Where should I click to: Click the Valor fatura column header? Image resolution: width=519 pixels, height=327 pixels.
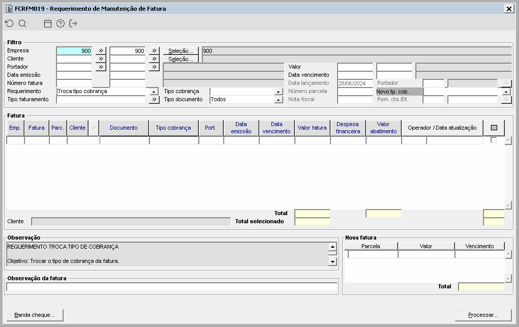[x=312, y=128]
